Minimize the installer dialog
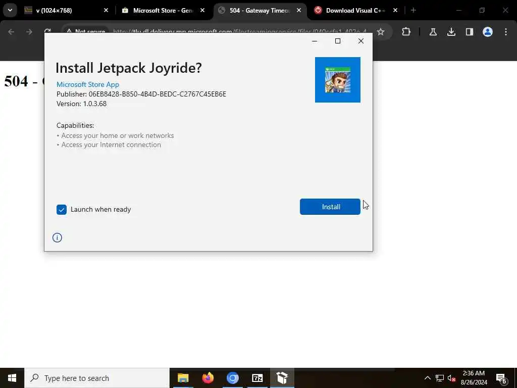 click(315, 41)
